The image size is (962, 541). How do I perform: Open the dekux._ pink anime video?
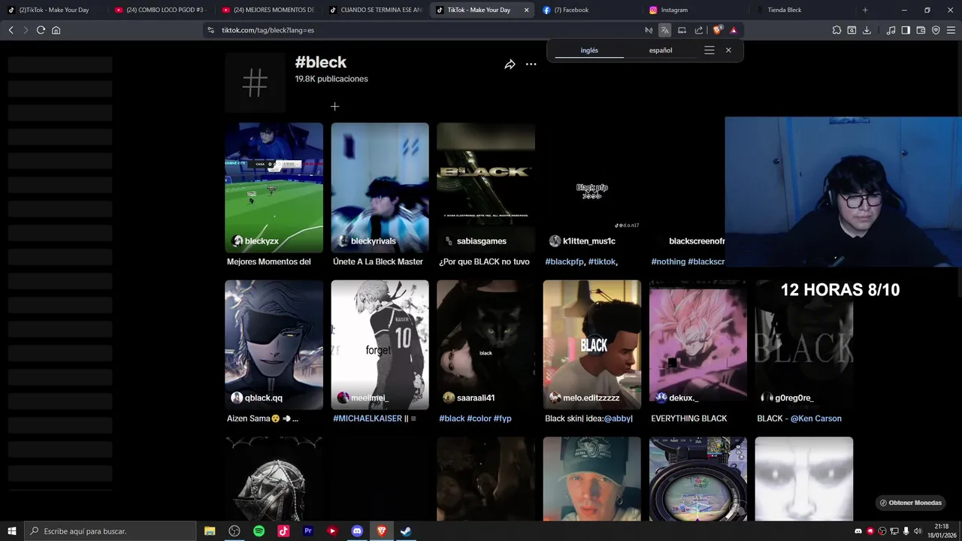coord(698,345)
